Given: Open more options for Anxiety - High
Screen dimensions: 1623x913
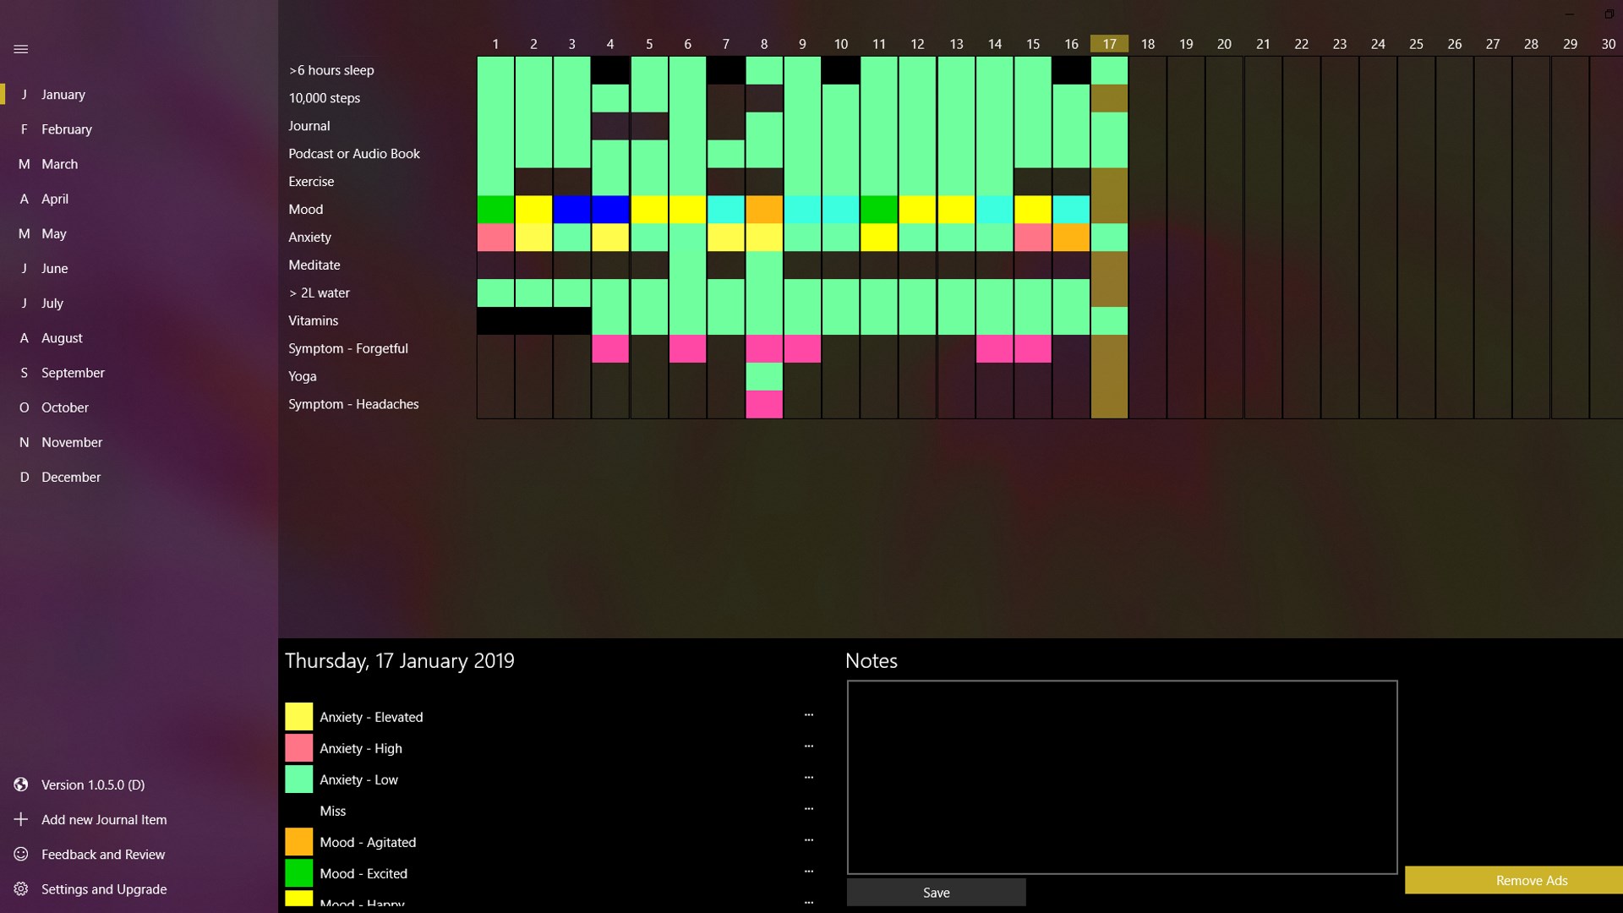Looking at the screenshot, I should click(808, 746).
